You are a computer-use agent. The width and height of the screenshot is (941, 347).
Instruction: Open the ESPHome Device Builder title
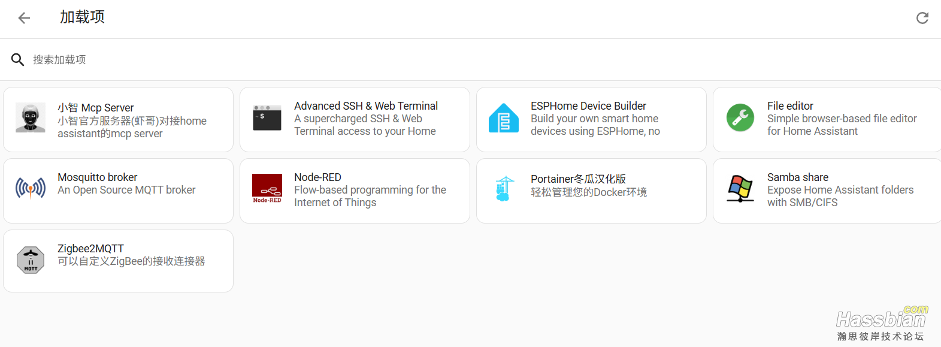click(588, 106)
